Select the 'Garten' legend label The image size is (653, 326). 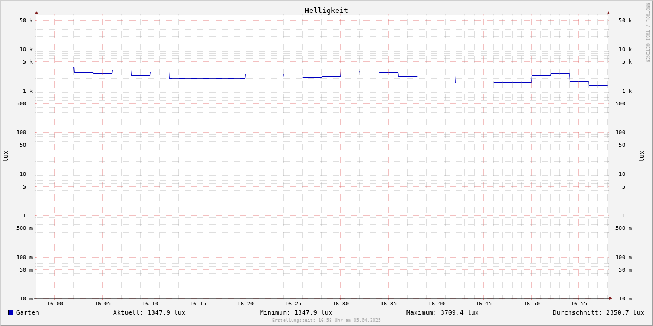pyautogui.click(x=28, y=312)
